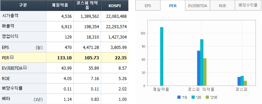The image size is (262, 104).
Task: Click the 제일약품 column header
Action: tap(60, 6)
